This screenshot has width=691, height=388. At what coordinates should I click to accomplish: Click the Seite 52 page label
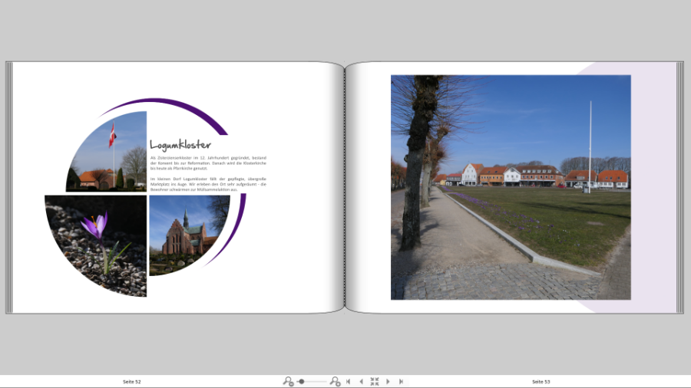pos(132,381)
